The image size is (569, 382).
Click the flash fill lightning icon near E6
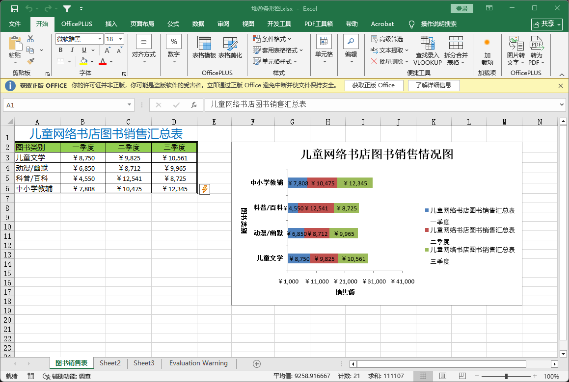click(205, 189)
